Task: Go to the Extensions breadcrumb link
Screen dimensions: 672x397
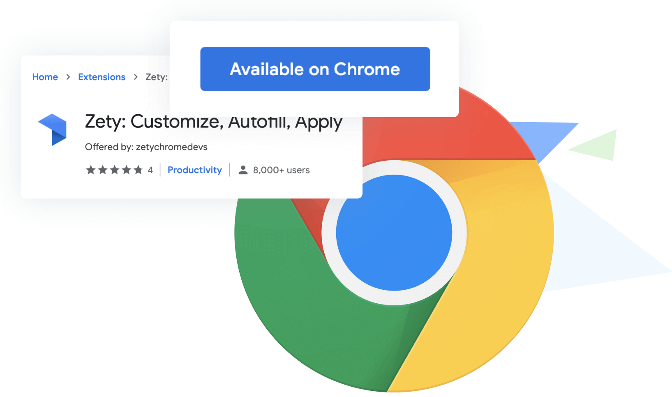Action: 102,77
